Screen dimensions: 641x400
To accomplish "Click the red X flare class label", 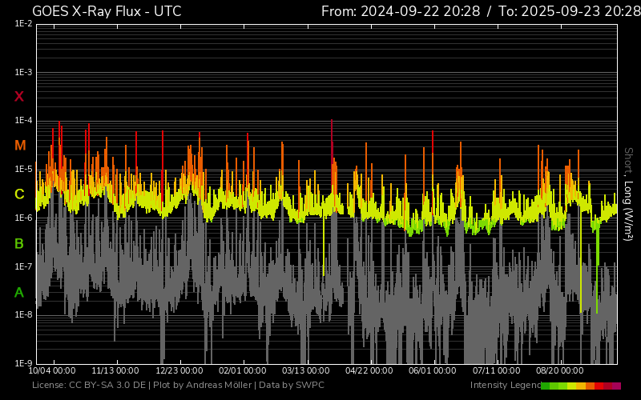I will click(x=19, y=97).
